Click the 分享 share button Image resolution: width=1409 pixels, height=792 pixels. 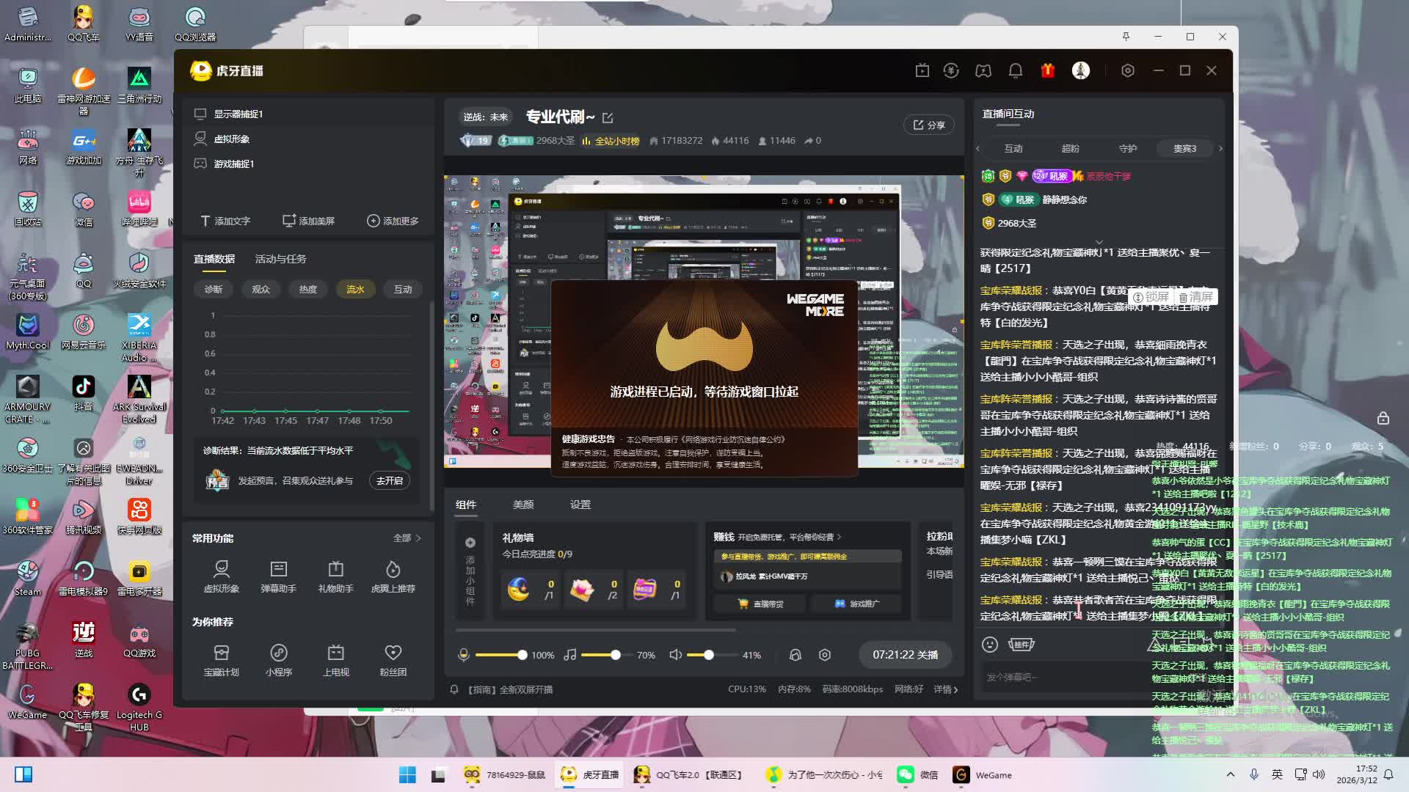928,125
